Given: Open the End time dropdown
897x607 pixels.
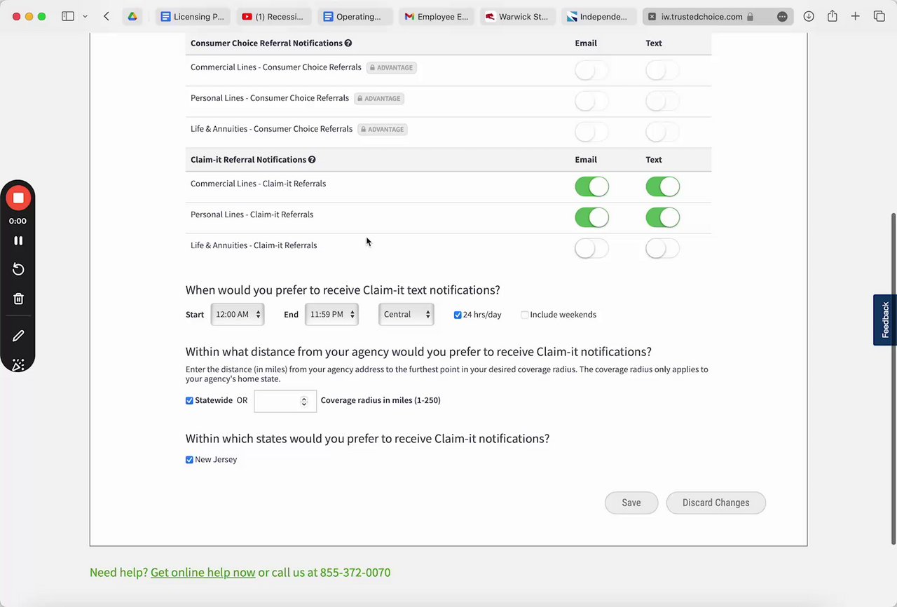Looking at the screenshot, I should [331, 315].
